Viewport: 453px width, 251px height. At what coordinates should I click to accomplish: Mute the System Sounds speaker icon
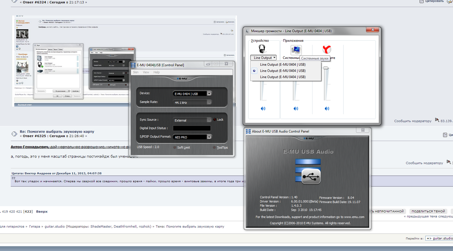click(x=296, y=108)
